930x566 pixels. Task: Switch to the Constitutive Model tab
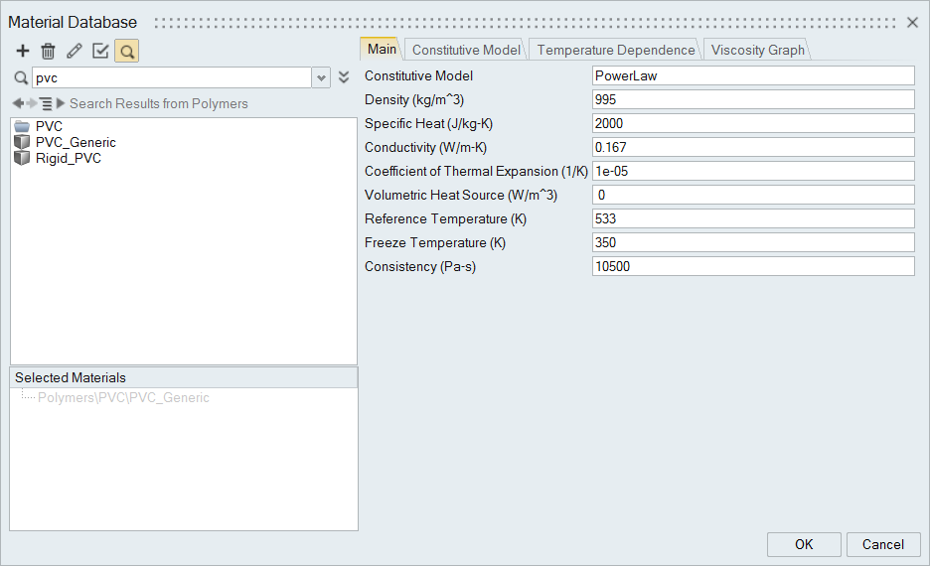(465, 50)
